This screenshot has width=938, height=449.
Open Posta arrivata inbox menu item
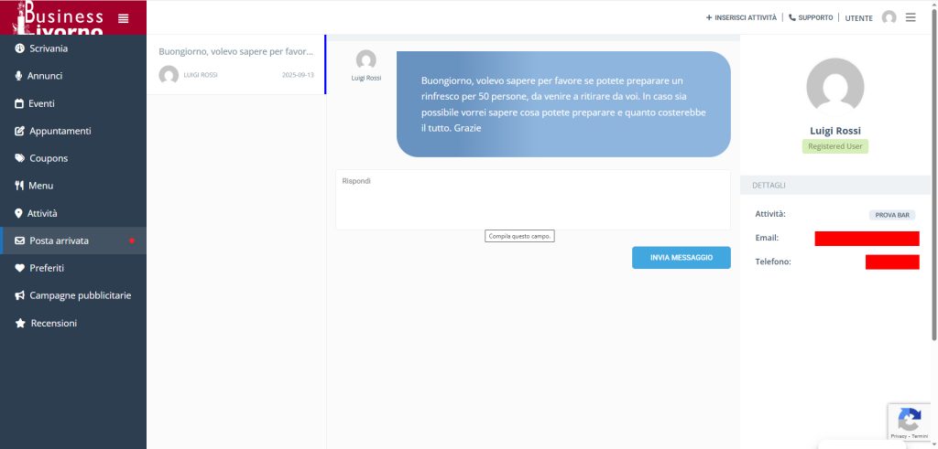coord(59,241)
